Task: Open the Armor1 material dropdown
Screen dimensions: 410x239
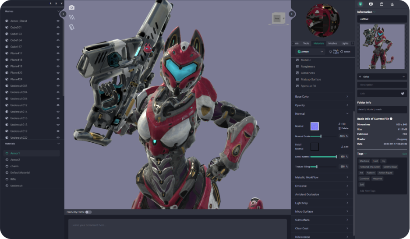Action: point(309,52)
